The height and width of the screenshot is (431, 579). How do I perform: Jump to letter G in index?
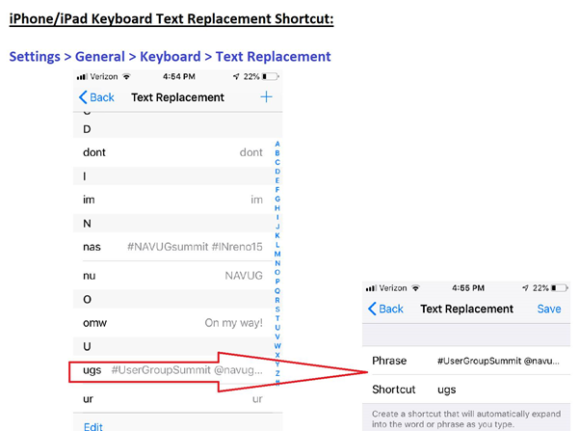tap(277, 199)
